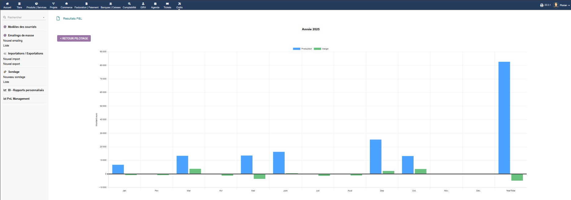Go to the Accueil home menu

tap(7, 5)
